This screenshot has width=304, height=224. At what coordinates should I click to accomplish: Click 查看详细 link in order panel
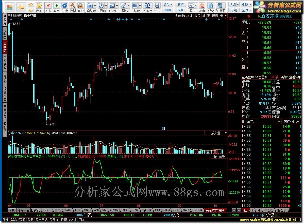pos(295,77)
